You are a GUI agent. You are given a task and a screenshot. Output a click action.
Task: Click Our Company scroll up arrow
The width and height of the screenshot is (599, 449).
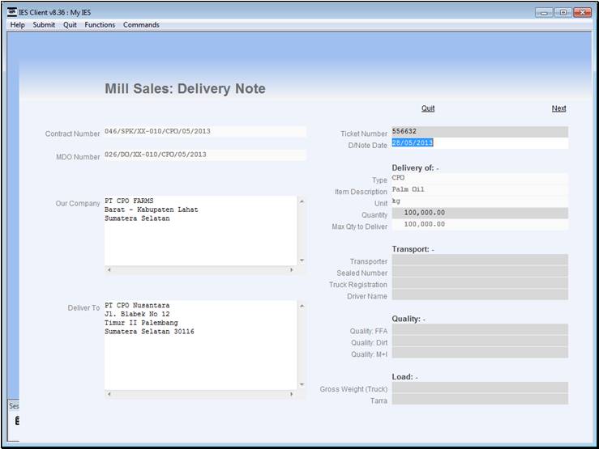point(302,201)
